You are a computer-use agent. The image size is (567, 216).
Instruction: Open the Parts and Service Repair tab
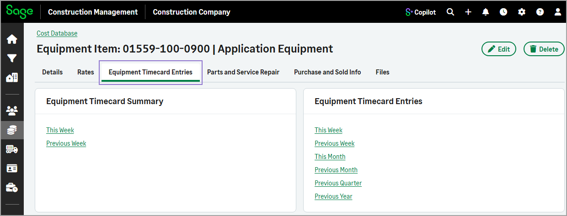[x=243, y=72]
